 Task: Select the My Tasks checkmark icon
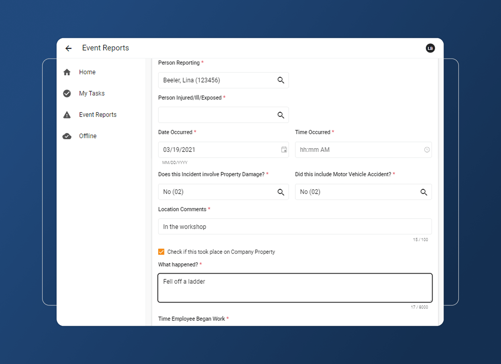(x=67, y=93)
